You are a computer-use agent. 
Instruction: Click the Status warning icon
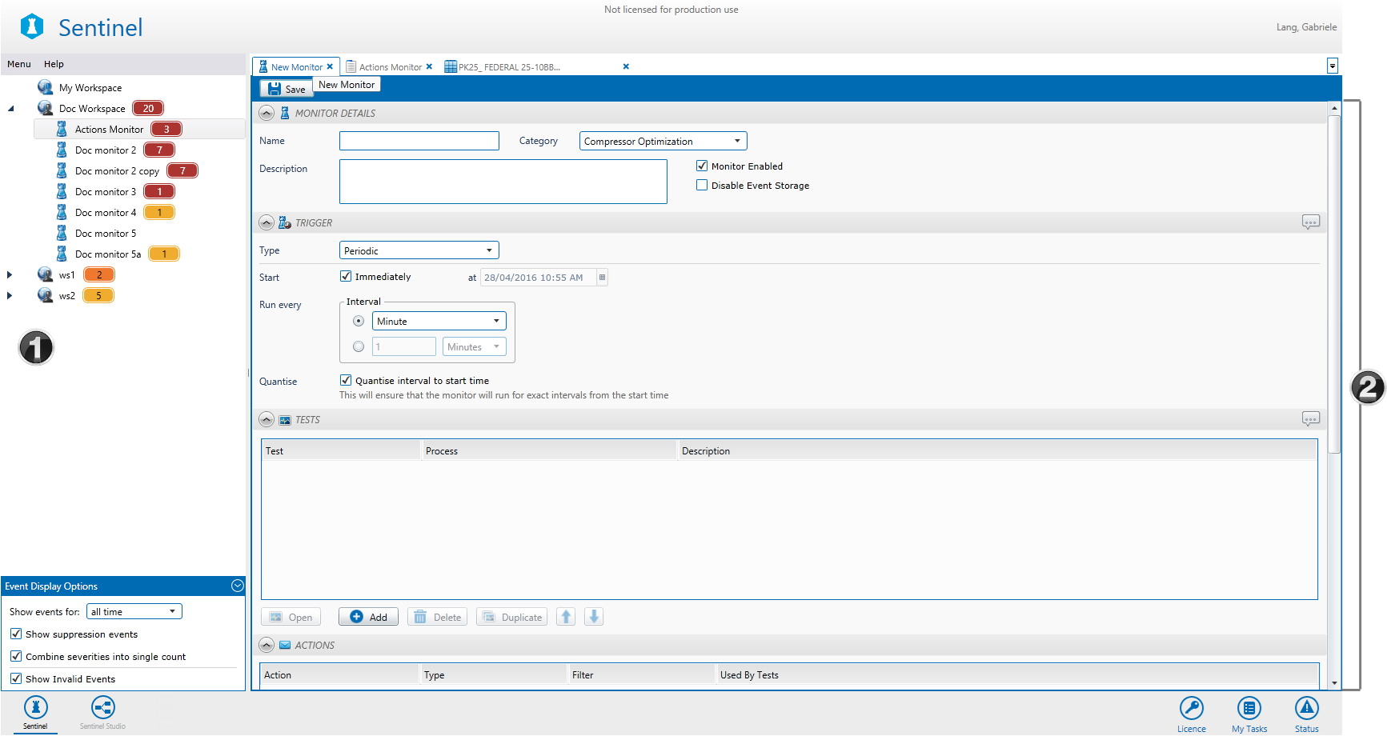1306,709
